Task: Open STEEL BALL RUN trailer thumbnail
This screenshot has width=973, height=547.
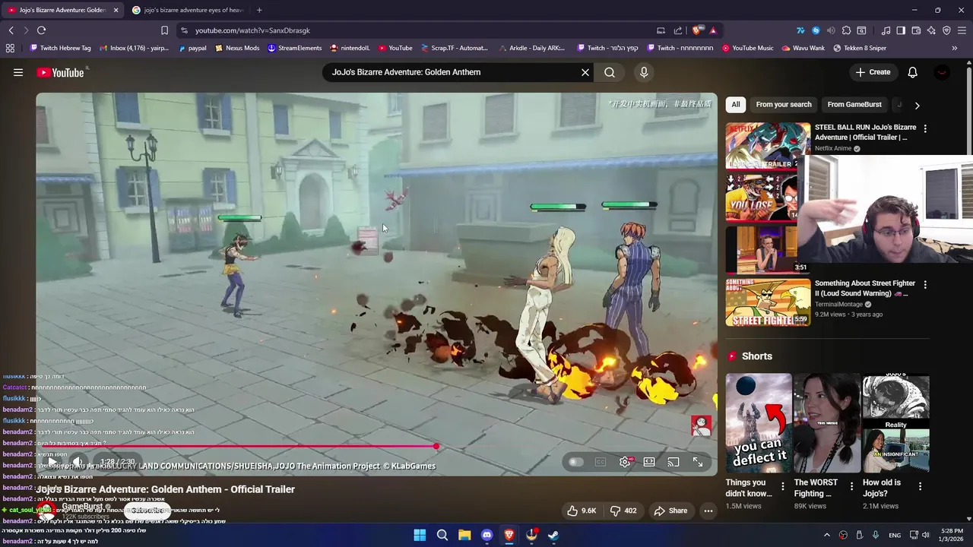Action: pyautogui.click(x=768, y=146)
